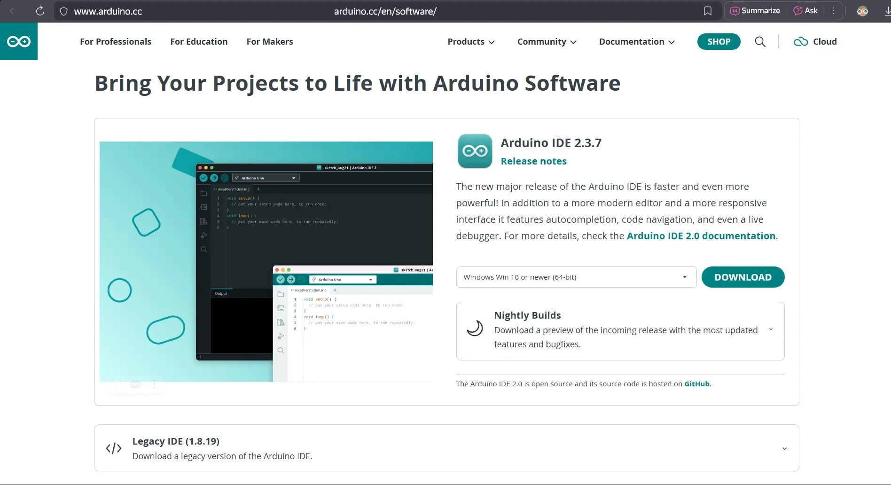
Task: Expand the Community dropdown menu
Action: click(x=547, y=41)
